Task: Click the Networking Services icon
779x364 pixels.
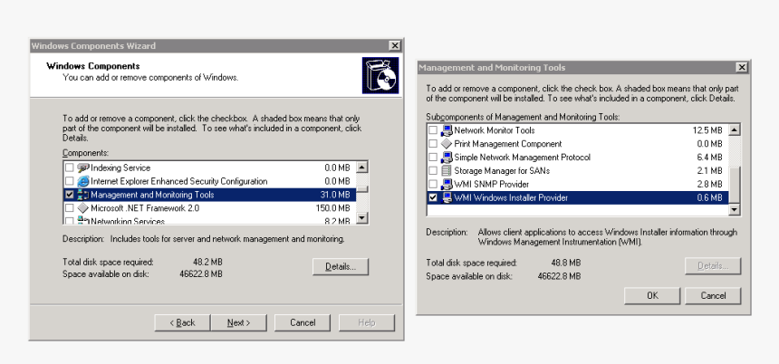Action: [x=83, y=221]
